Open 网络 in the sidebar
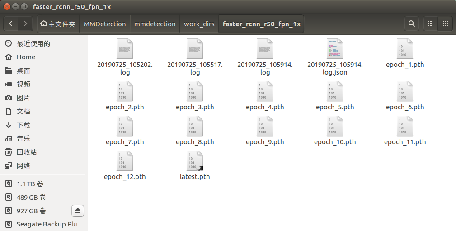 click(x=42, y=165)
